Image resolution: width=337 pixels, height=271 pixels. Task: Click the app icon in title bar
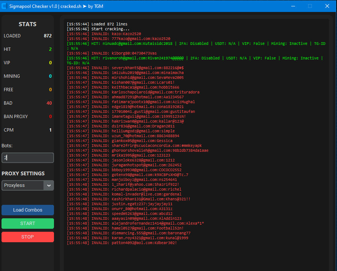(x=4, y=6)
